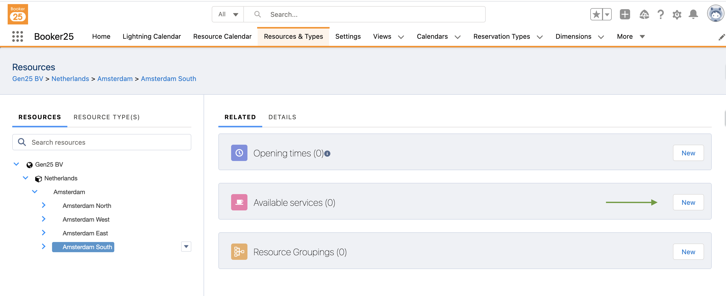726x296 pixels.
Task: Open the Salesforce Help question mark icon
Action: tap(661, 14)
